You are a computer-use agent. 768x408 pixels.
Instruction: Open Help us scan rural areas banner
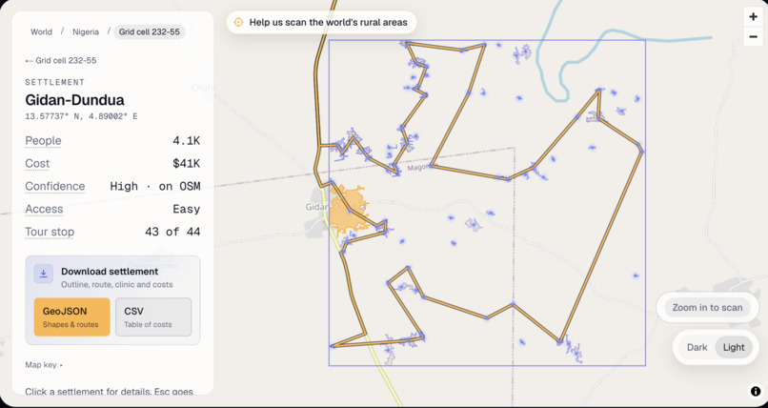pyautogui.click(x=321, y=22)
